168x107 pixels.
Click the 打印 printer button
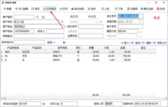click(64, 9)
